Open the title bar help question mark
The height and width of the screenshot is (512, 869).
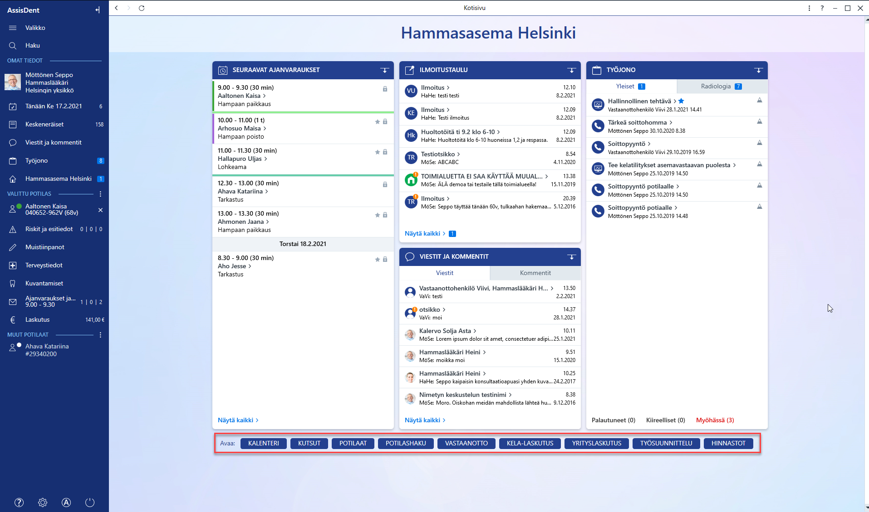(822, 8)
